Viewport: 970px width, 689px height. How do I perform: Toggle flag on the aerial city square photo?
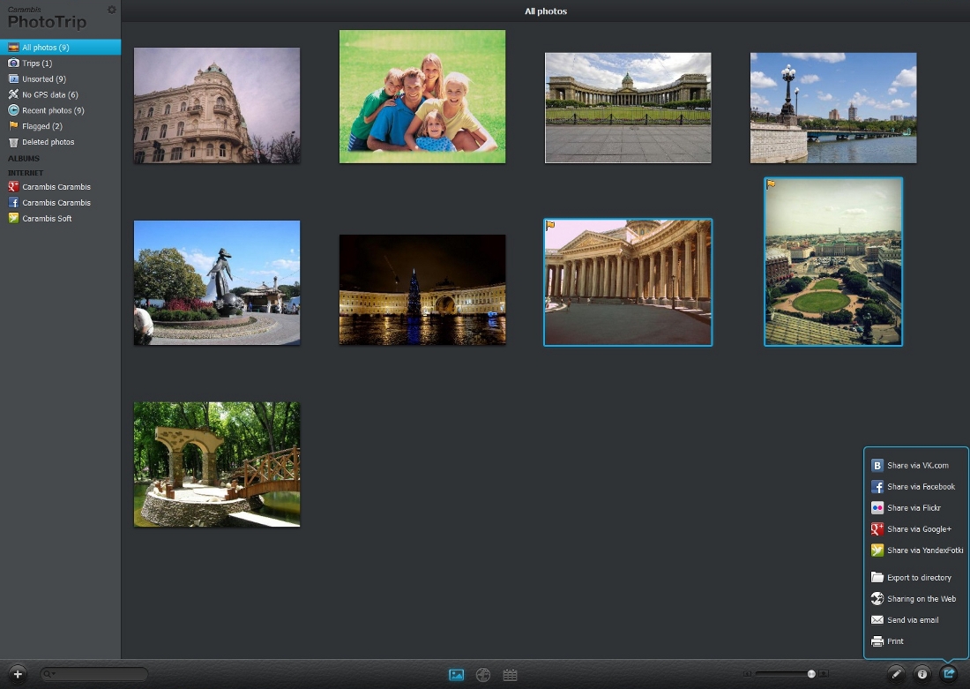771,184
